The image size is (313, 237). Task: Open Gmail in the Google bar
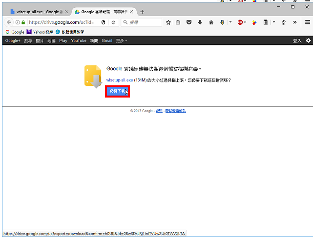pos(107,40)
